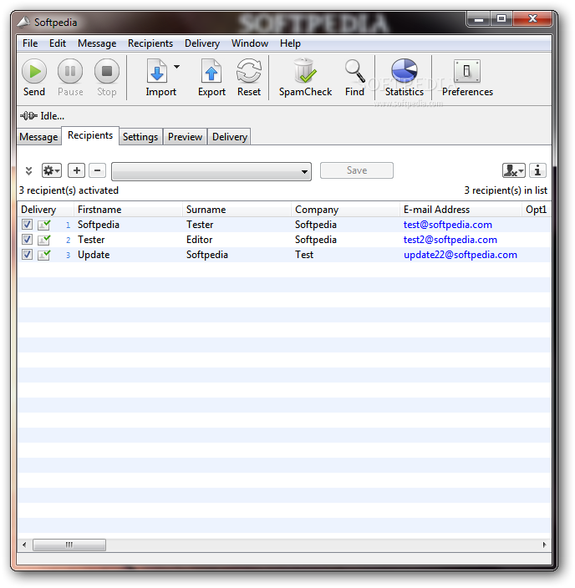This screenshot has height=588, width=575.
Task: Switch to the Settings tab
Action: [x=140, y=137]
